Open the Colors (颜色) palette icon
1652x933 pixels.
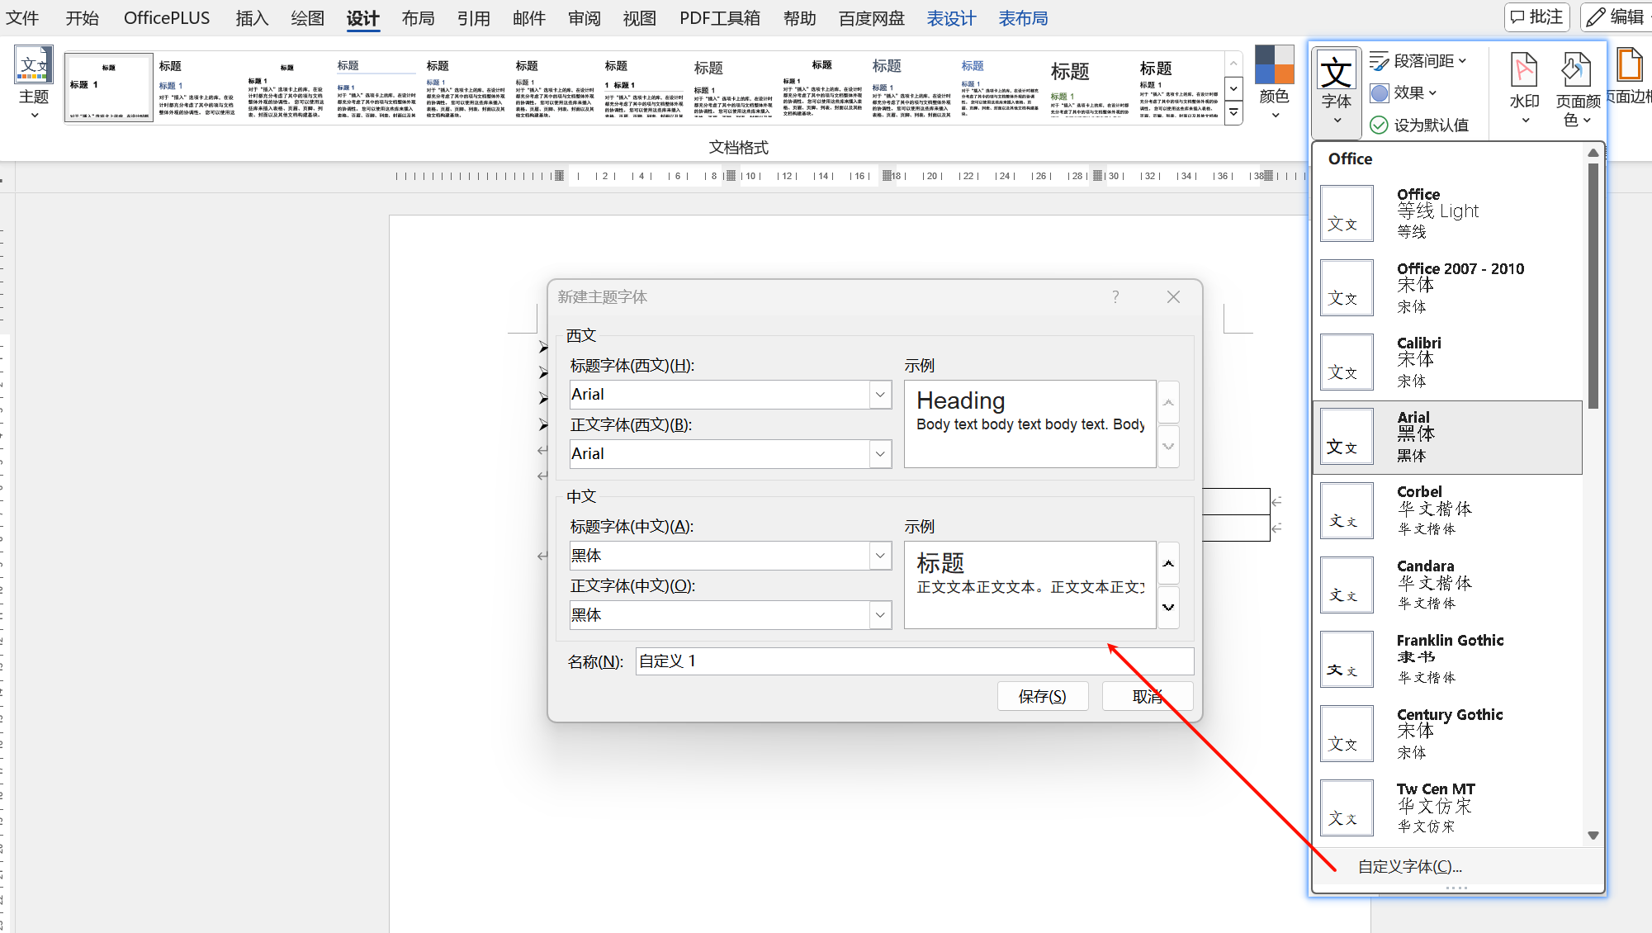click(x=1274, y=66)
